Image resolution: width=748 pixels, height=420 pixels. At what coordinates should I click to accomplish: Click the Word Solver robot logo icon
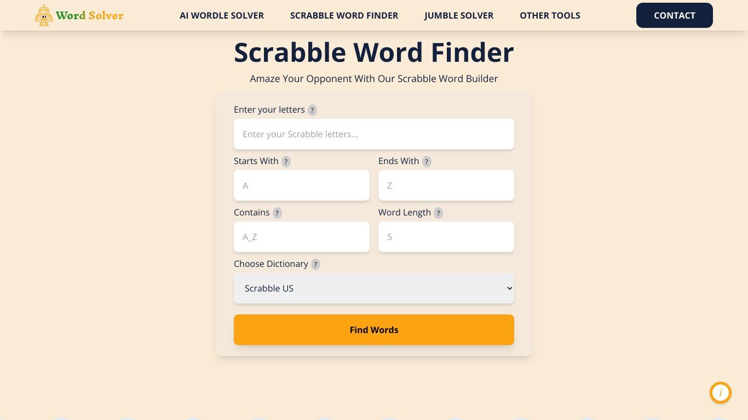pos(44,15)
